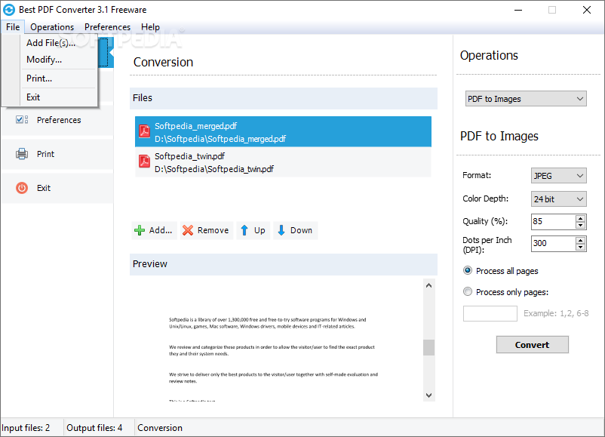Choose Add File(s)... from File menu
The width and height of the screenshot is (605, 437).
(51, 43)
